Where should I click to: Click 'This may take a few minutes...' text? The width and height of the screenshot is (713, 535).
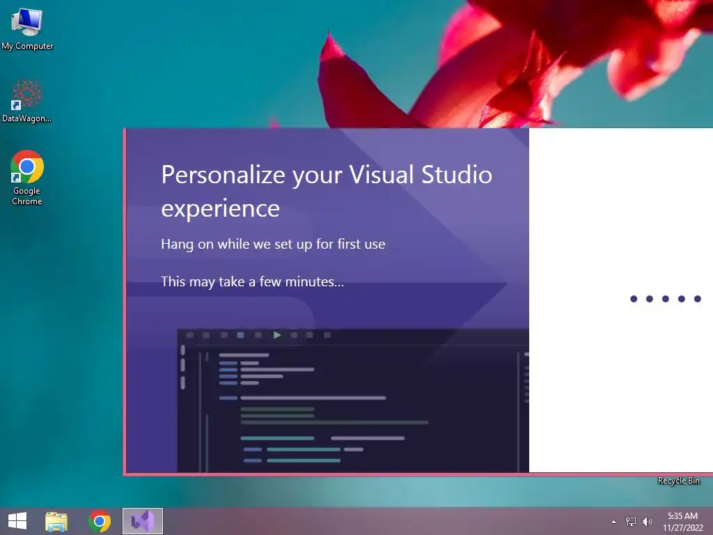[x=252, y=281]
